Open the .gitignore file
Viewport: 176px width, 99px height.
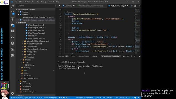point(26,89)
